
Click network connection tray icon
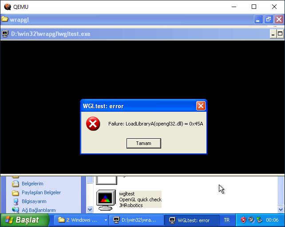pyautogui.click(x=259, y=220)
